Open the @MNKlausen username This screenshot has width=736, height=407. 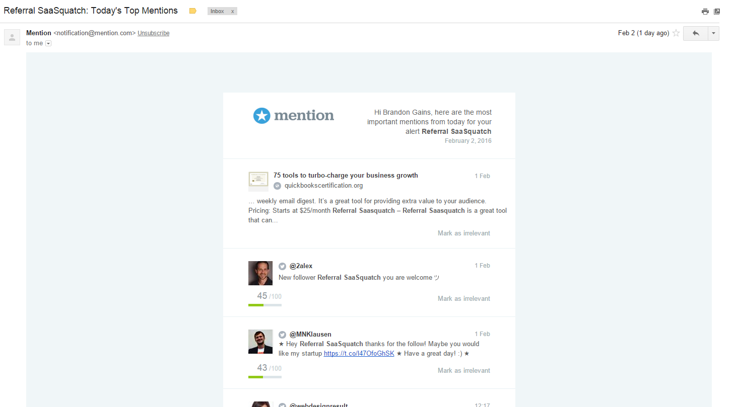[x=310, y=335]
